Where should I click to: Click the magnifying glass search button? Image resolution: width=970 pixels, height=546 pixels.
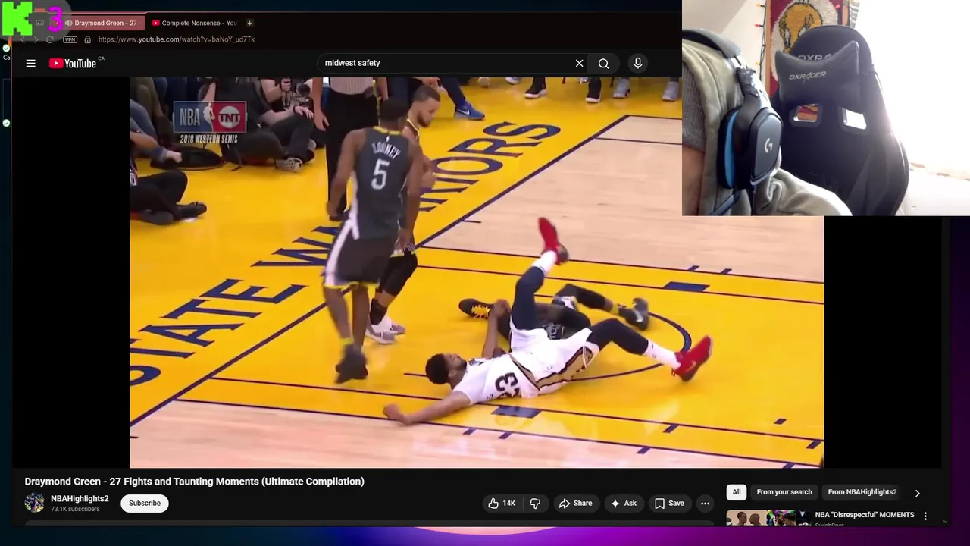tap(603, 64)
